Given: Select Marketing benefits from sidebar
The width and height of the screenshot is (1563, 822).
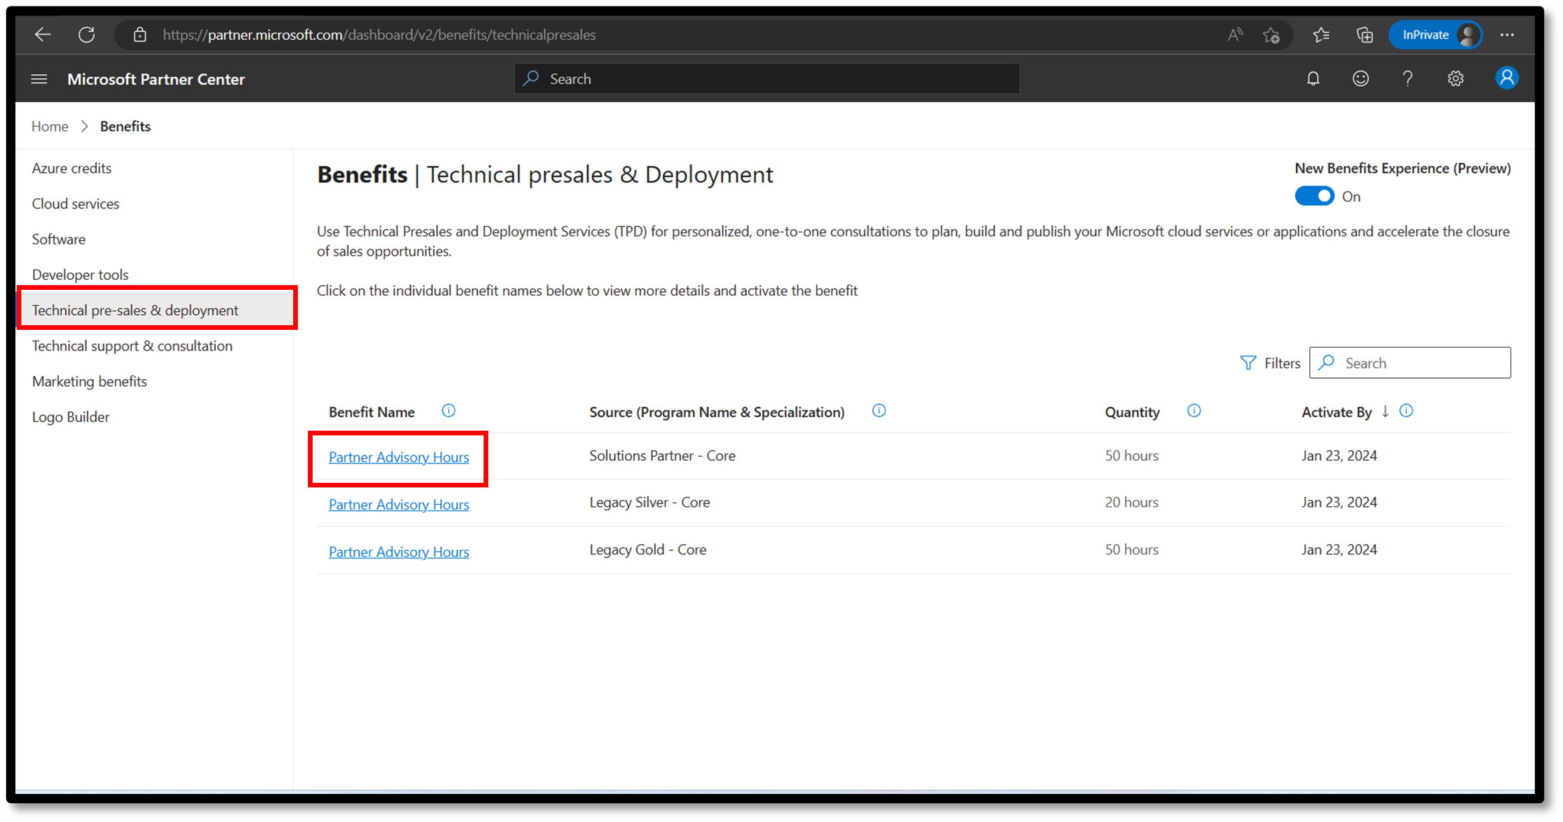Looking at the screenshot, I should pyautogui.click(x=88, y=381).
